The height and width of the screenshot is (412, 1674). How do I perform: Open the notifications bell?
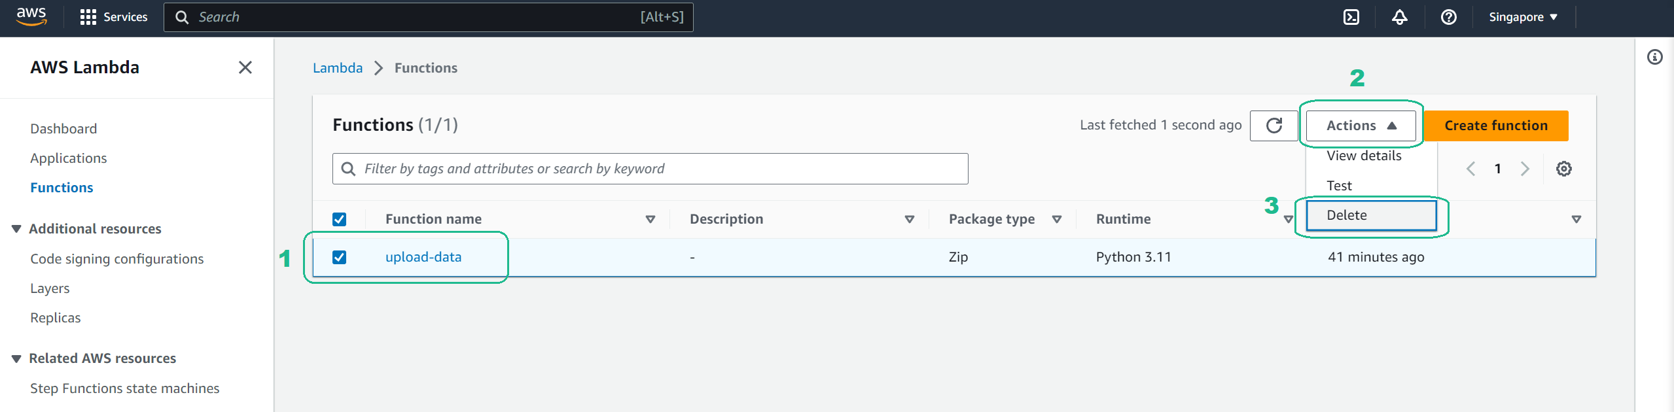click(x=1400, y=17)
